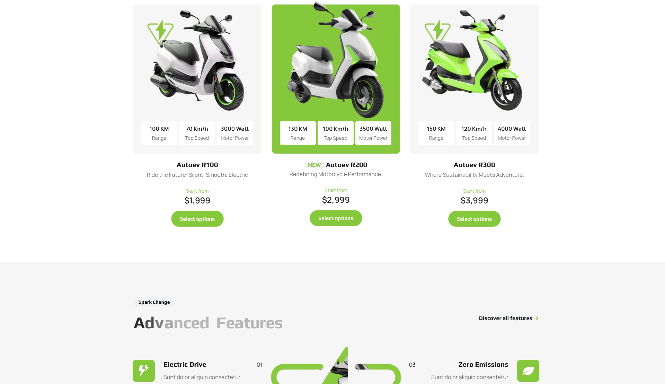Click the NEW badge beside Autoev R200

pos(314,165)
